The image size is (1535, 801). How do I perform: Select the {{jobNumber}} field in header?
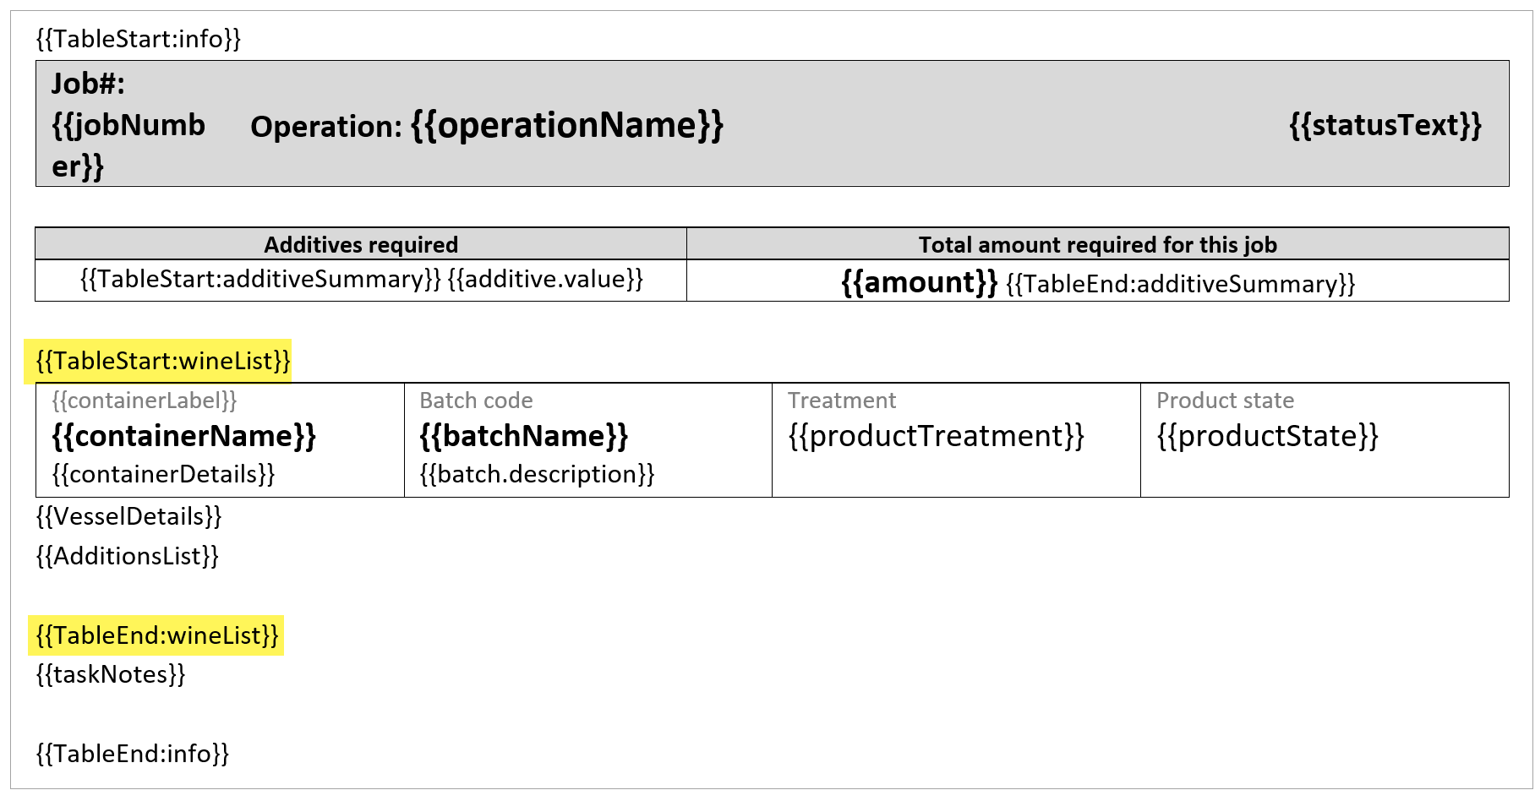pyautogui.click(x=128, y=145)
